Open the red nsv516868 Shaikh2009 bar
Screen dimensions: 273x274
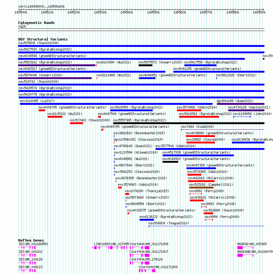[209, 214]
